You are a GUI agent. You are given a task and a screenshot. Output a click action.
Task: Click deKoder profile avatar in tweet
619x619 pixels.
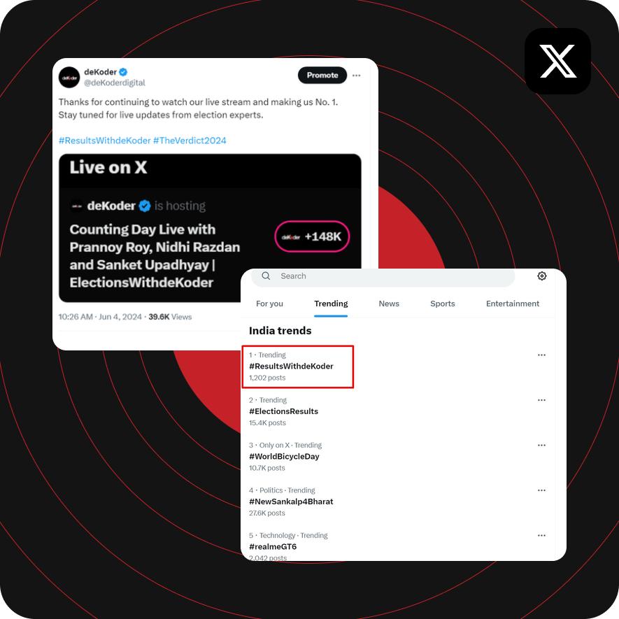click(x=69, y=78)
